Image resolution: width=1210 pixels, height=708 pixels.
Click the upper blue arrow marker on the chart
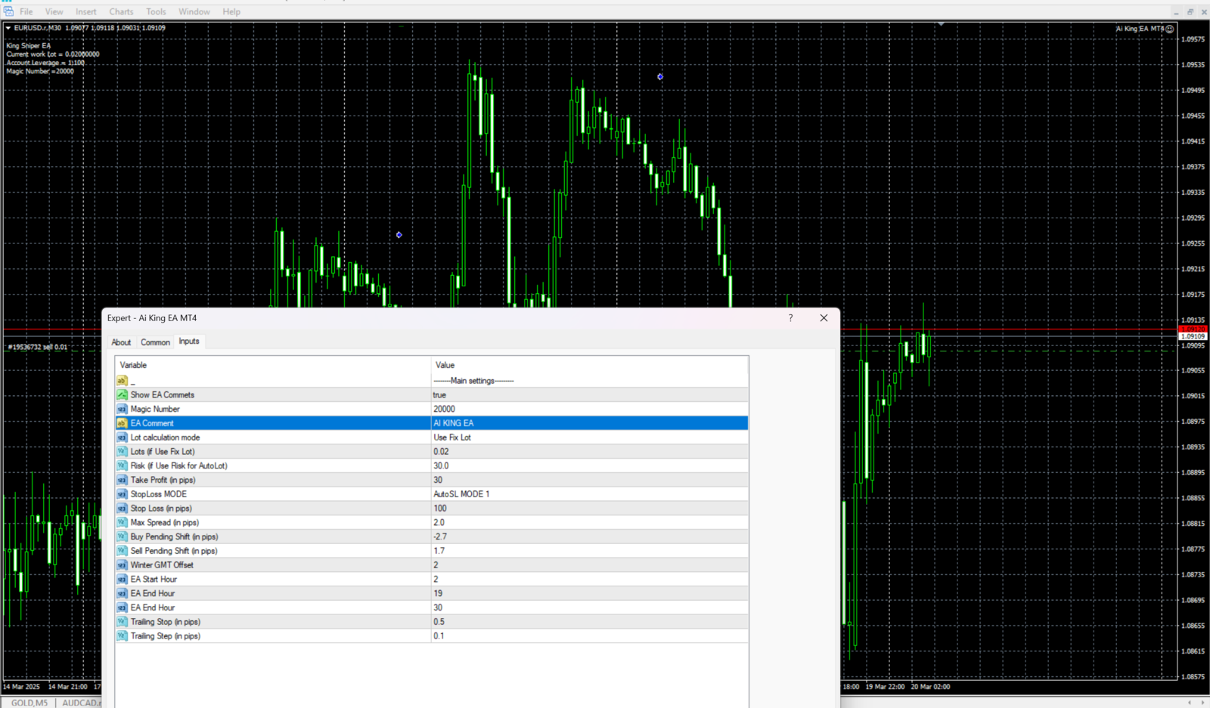pos(660,76)
